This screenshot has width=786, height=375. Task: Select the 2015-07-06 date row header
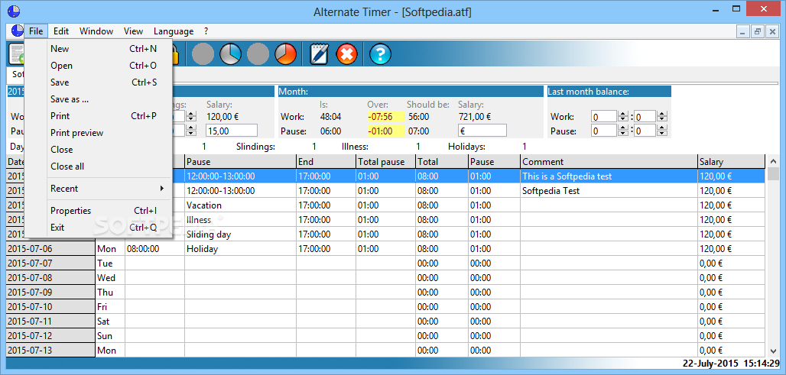coord(50,249)
